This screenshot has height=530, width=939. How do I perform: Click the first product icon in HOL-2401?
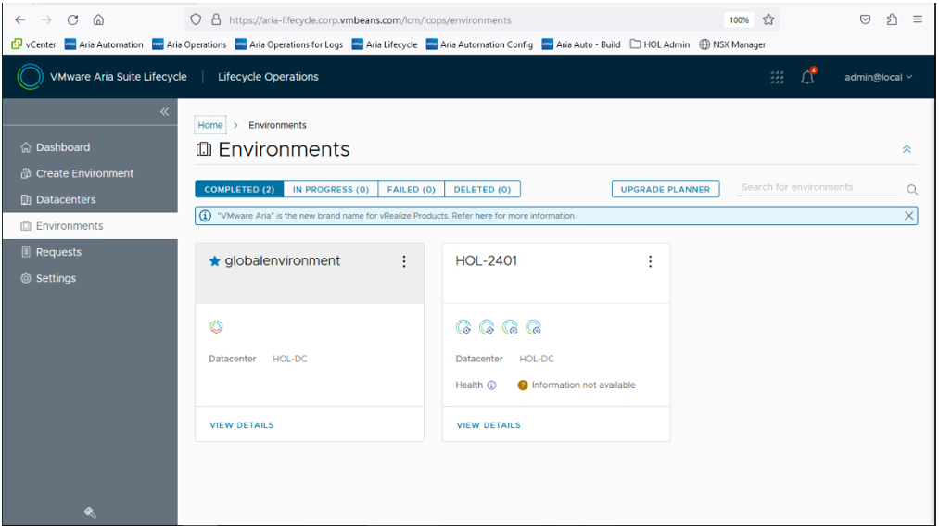click(x=463, y=327)
